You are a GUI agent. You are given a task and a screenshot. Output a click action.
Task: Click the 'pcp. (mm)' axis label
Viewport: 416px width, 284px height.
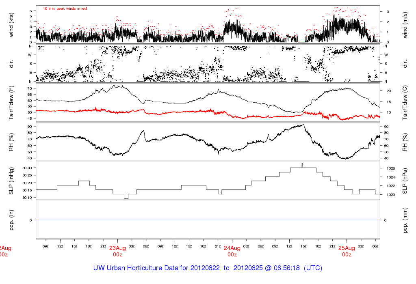[x=405, y=220]
